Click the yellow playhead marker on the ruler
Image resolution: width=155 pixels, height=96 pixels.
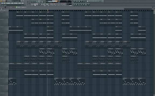tap(48, 10)
